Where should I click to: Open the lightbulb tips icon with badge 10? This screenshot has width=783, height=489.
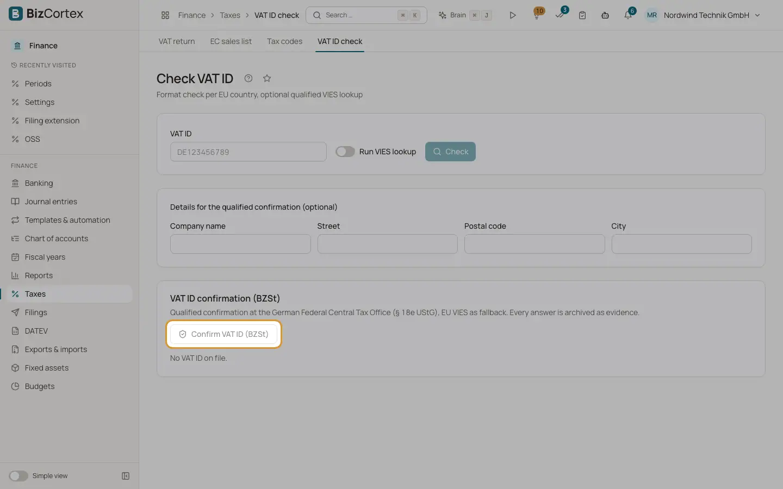(537, 15)
